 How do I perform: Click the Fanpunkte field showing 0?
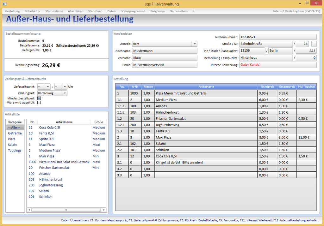tap(306, 57)
